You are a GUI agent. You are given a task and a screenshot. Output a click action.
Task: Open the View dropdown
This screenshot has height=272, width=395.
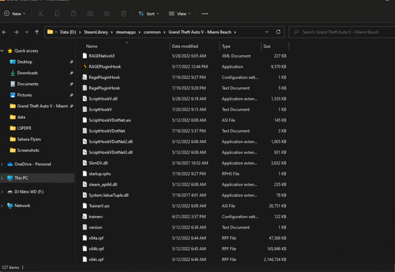coord(179,13)
